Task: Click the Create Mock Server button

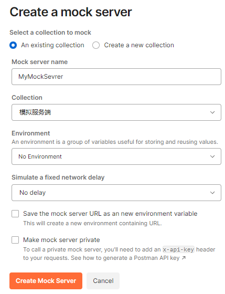Action: 46,281
